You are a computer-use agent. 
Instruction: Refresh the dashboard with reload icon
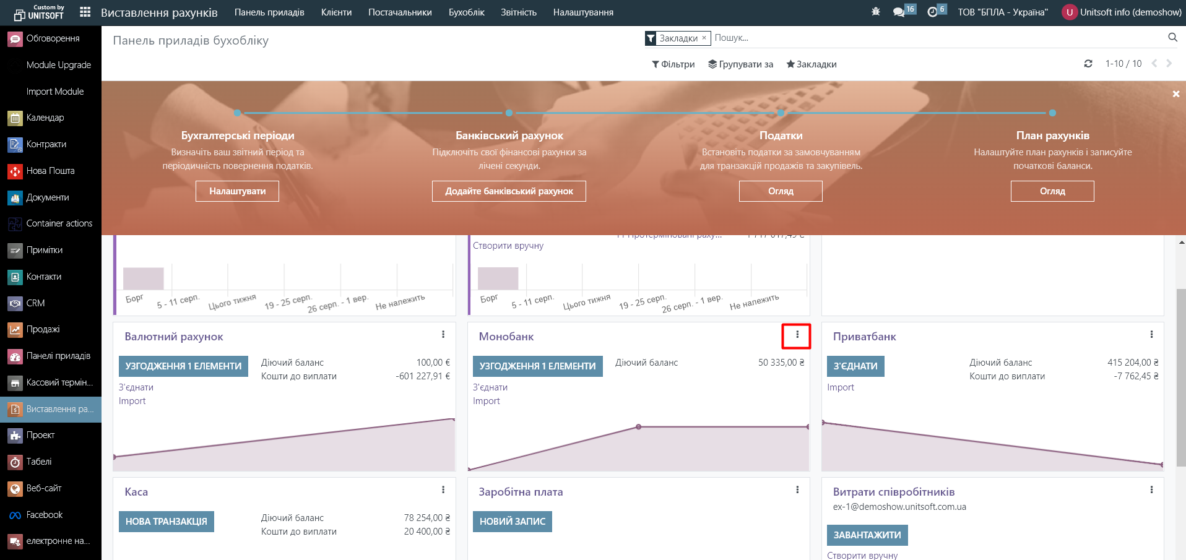[x=1088, y=64]
